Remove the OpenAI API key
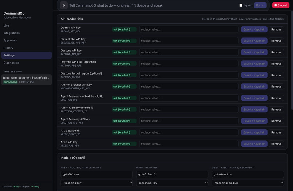293x191 pixels. point(276,29)
